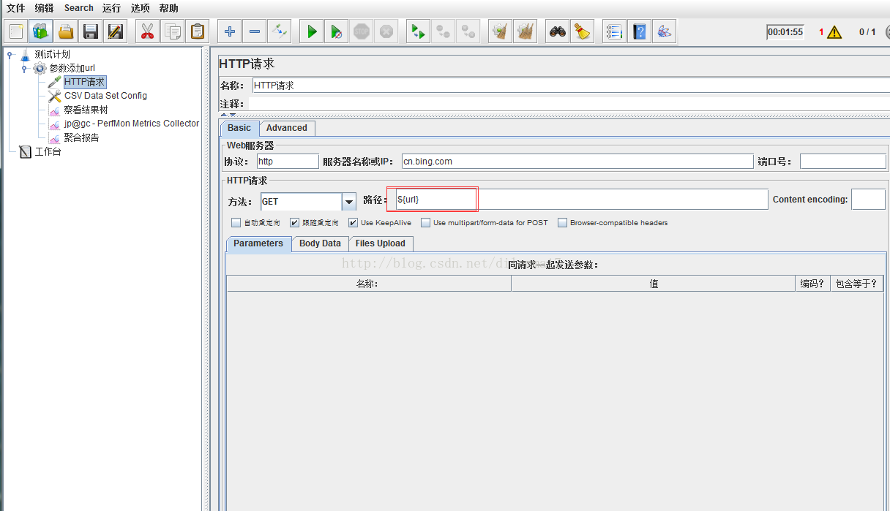Click the feather plugins icon in toolbar
Viewport: 890px width, 511px height.
tap(664, 31)
